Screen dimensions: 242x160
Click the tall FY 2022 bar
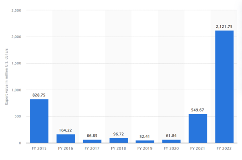[224, 87]
